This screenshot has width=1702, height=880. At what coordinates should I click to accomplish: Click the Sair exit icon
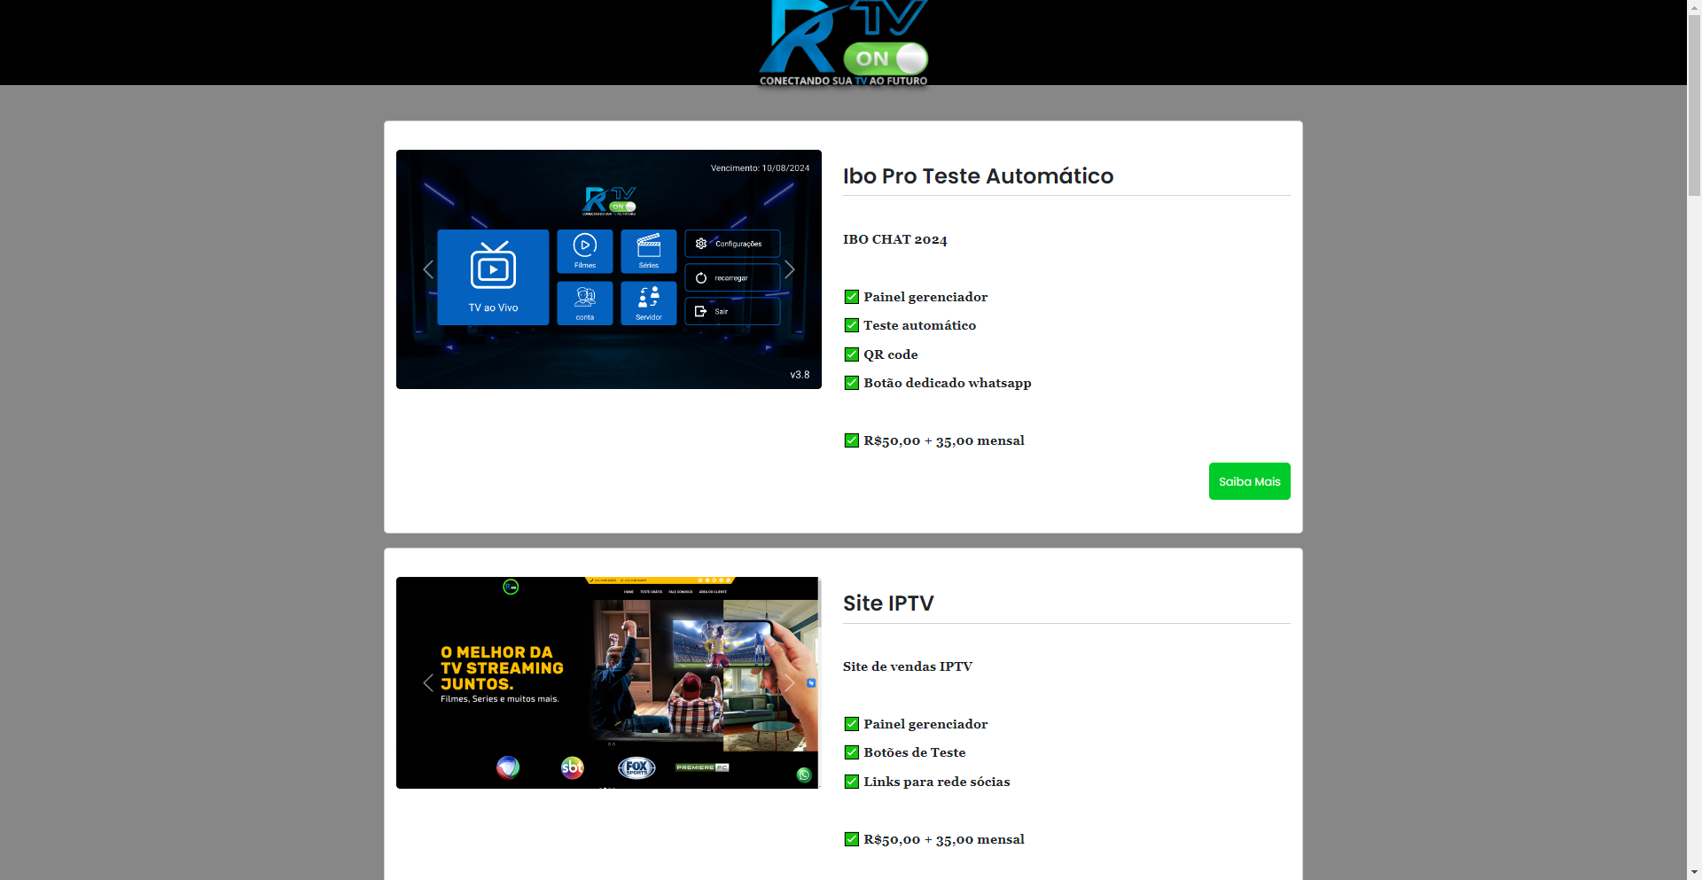click(x=700, y=312)
